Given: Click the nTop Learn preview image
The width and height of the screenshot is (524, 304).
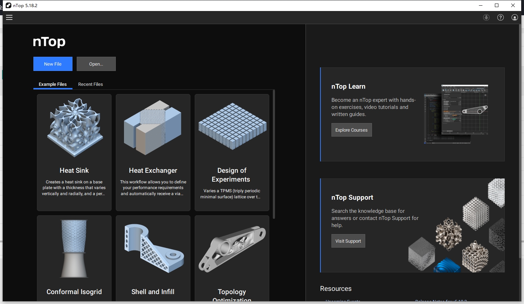Looking at the screenshot, I should (x=456, y=114).
